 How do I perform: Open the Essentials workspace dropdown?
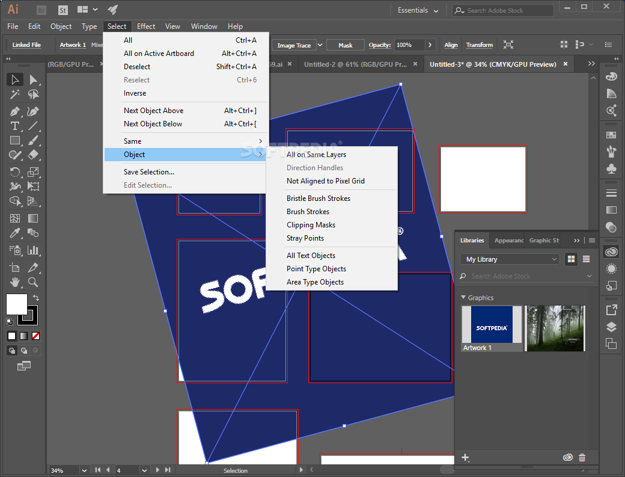click(x=420, y=10)
